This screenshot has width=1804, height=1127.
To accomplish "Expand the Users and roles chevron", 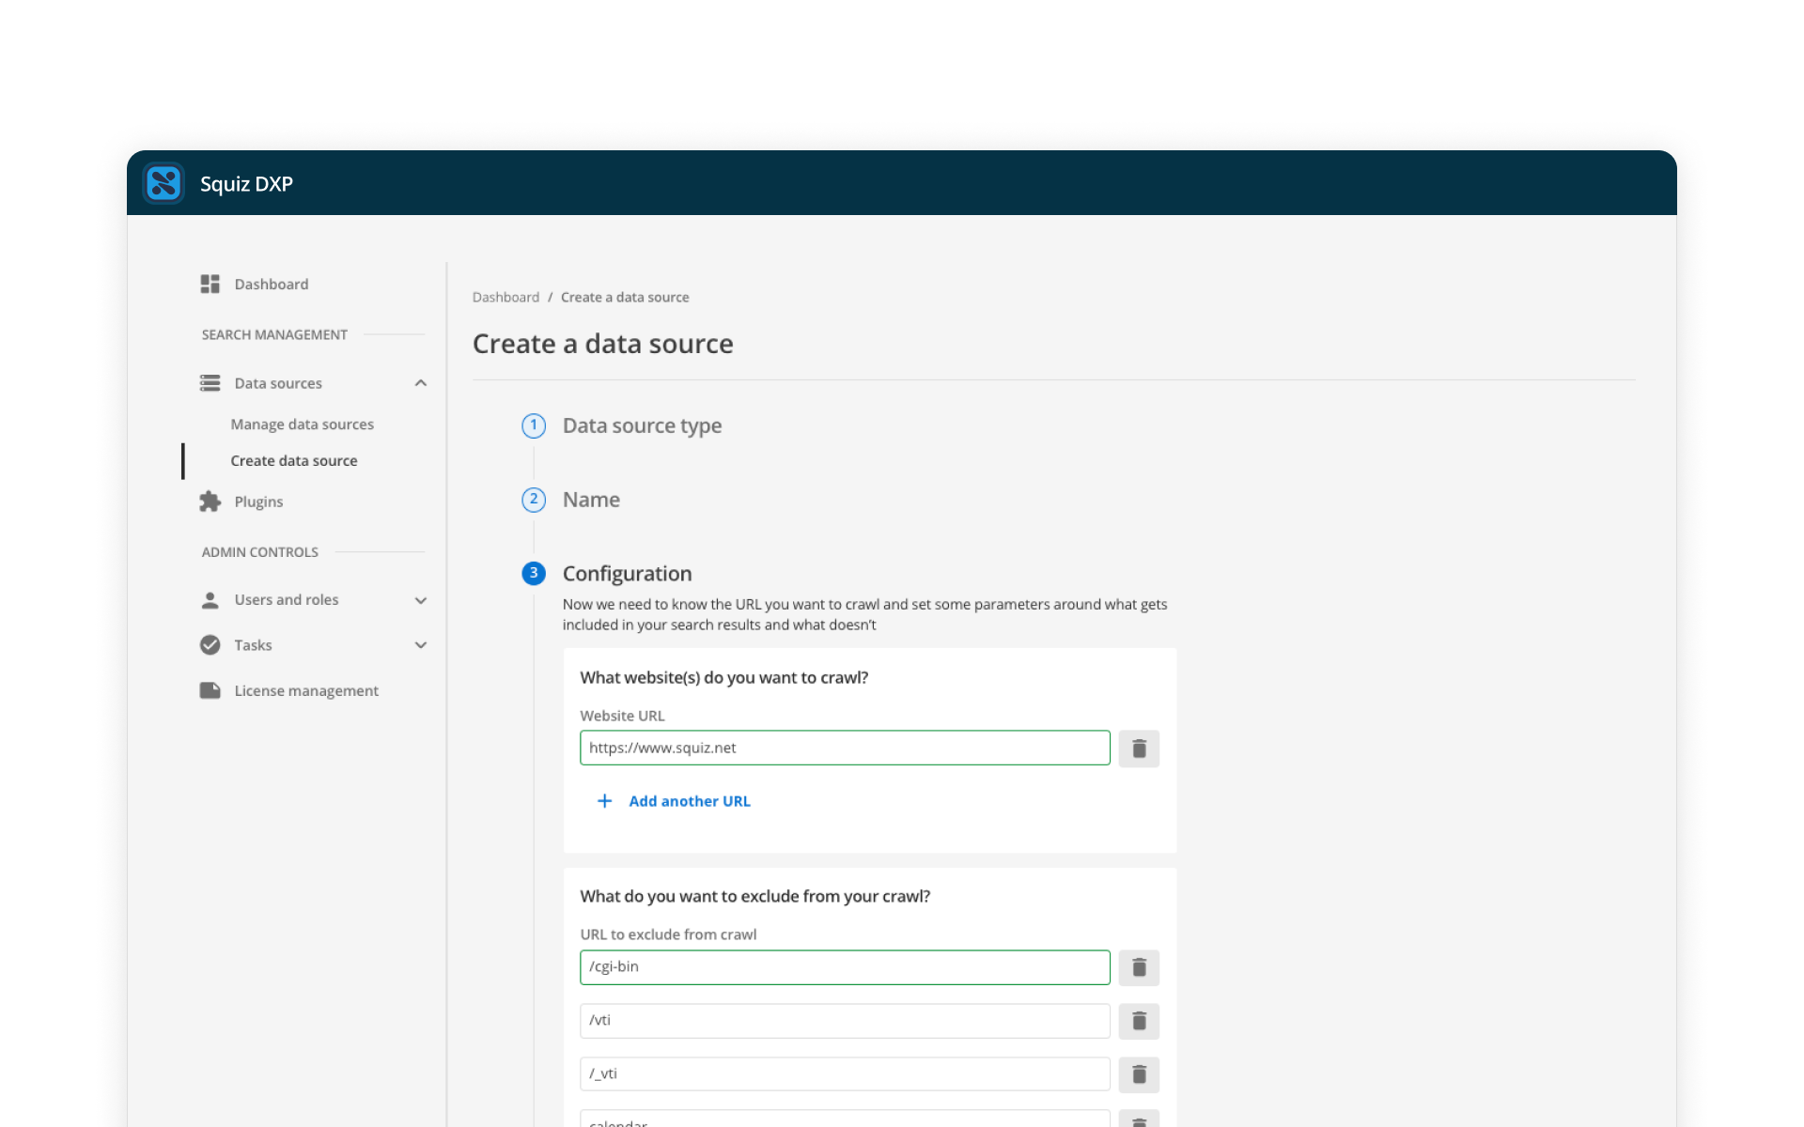I will tap(421, 600).
